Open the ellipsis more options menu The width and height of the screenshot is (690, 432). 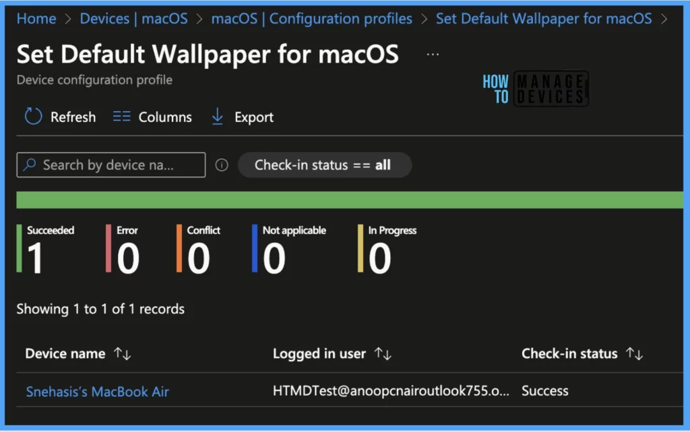pos(433,54)
